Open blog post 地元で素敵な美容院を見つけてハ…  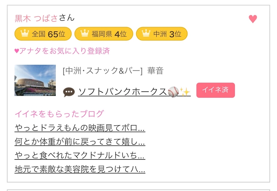(80, 169)
